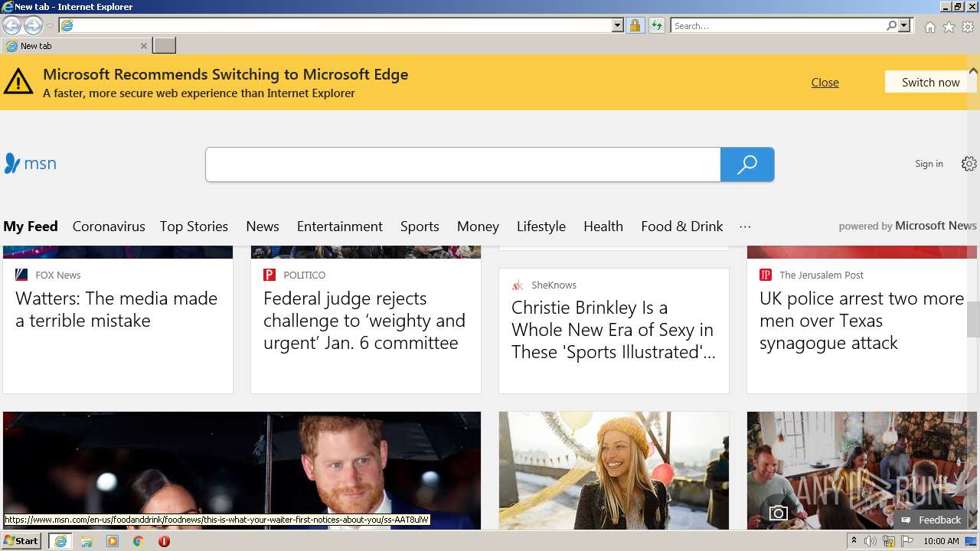Show hidden tray icons arrow

click(854, 541)
